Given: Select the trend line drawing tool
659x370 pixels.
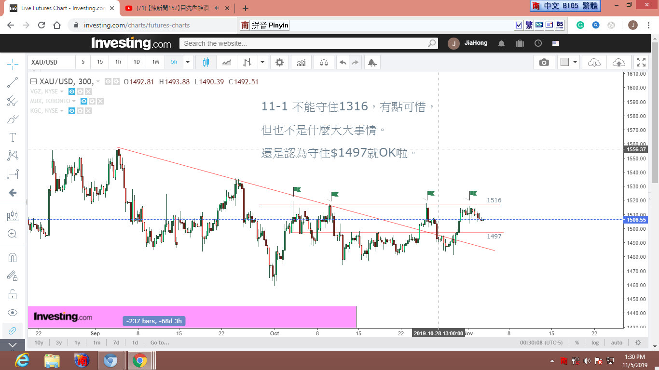Looking at the screenshot, I should point(13,82).
